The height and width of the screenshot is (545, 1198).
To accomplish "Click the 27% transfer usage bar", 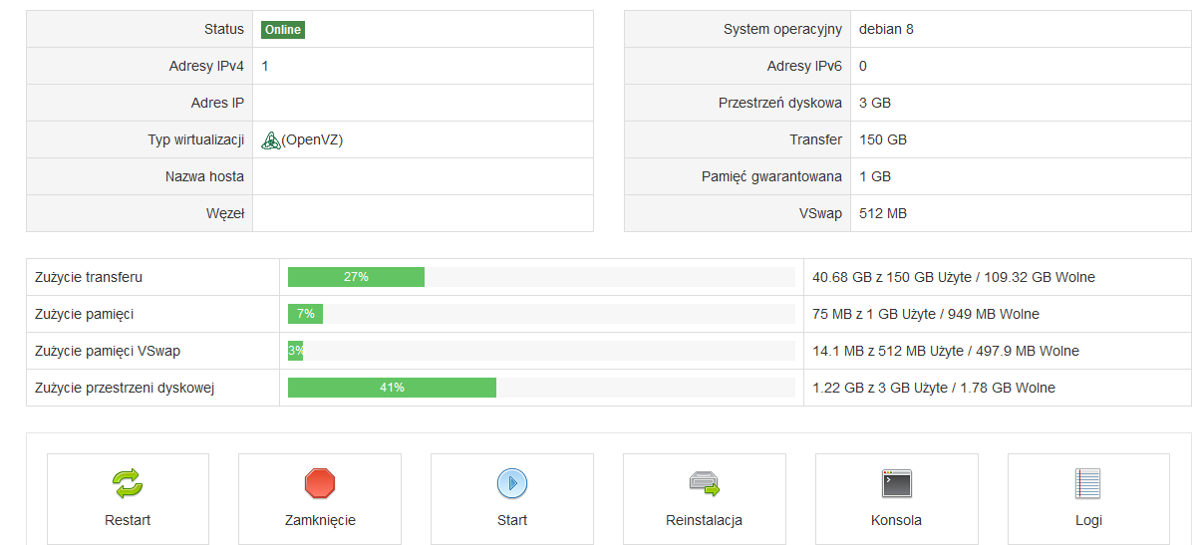I will (356, 277).
